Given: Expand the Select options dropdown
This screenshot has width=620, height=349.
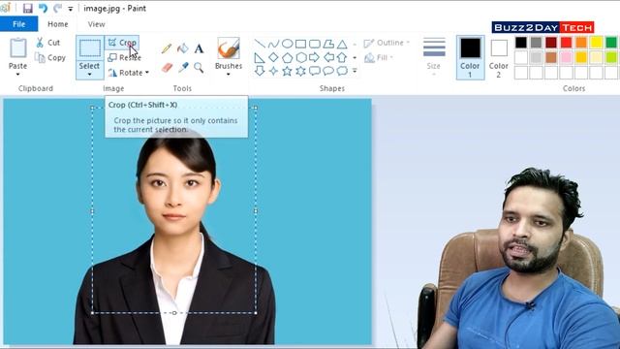Looking at the screenshot, I should [89, 74].
